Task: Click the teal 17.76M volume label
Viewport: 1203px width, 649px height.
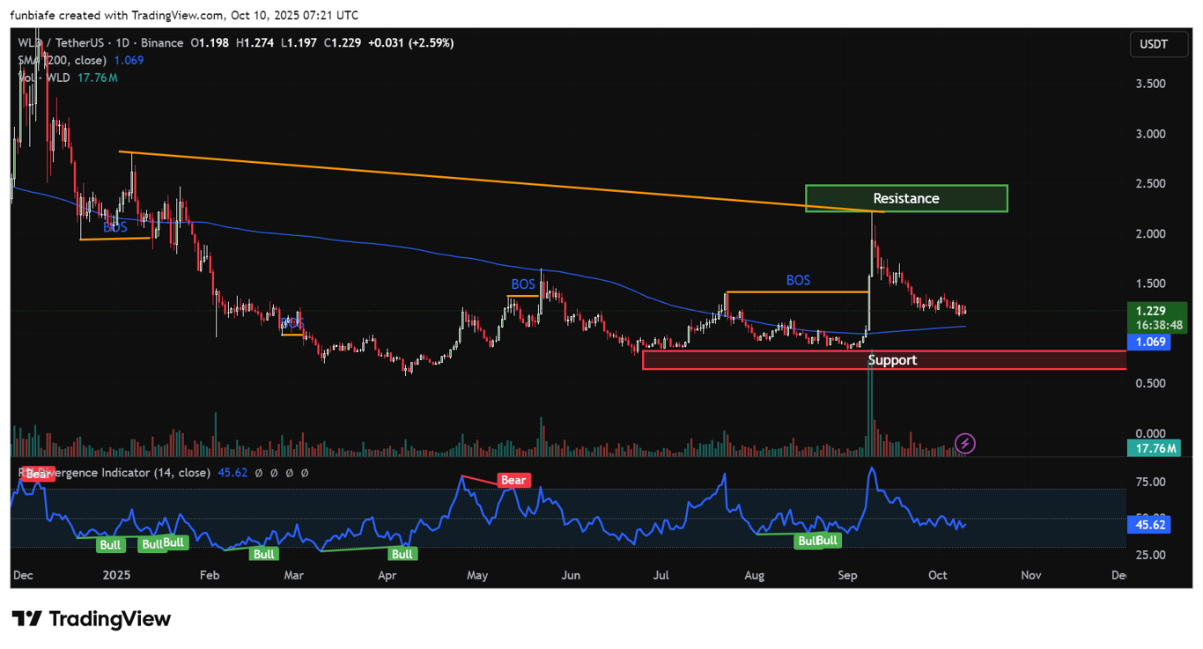Action: 1154,448
